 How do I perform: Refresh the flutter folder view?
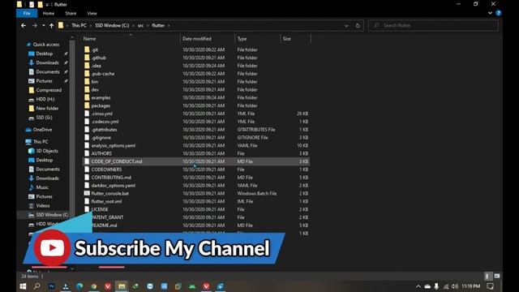[358, 25]
